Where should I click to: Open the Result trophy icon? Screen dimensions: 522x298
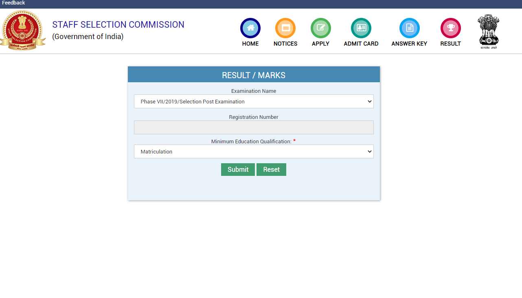click(x=450, y=28)
